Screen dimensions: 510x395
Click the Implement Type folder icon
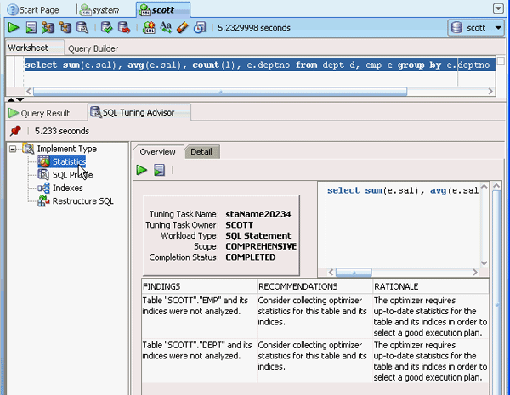(x=28, y=149)
